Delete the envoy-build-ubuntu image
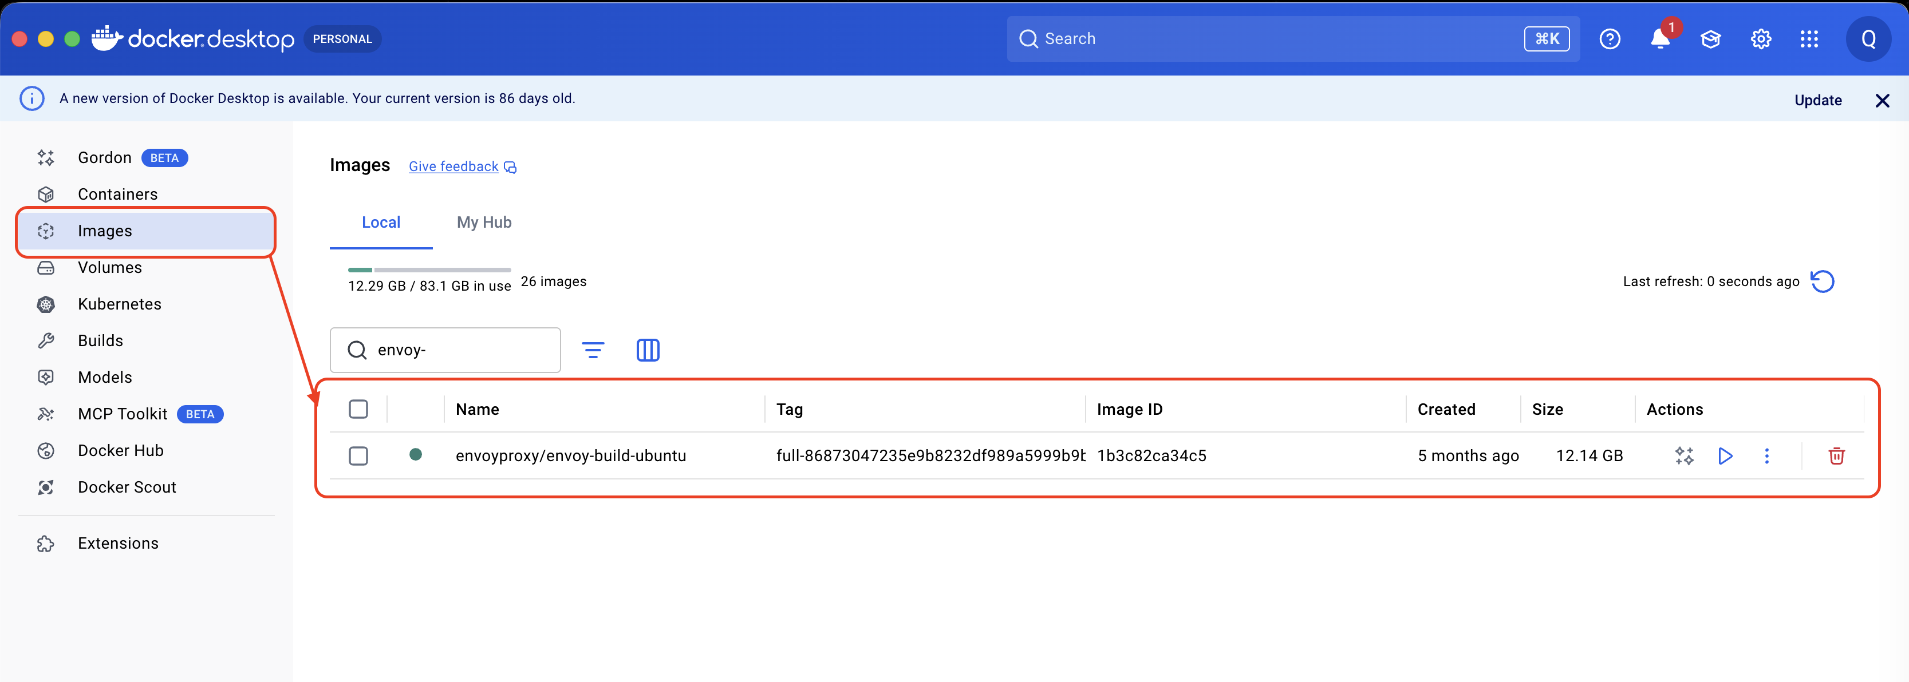Screen dimensions: 1909x682 tap(1836, 456)
